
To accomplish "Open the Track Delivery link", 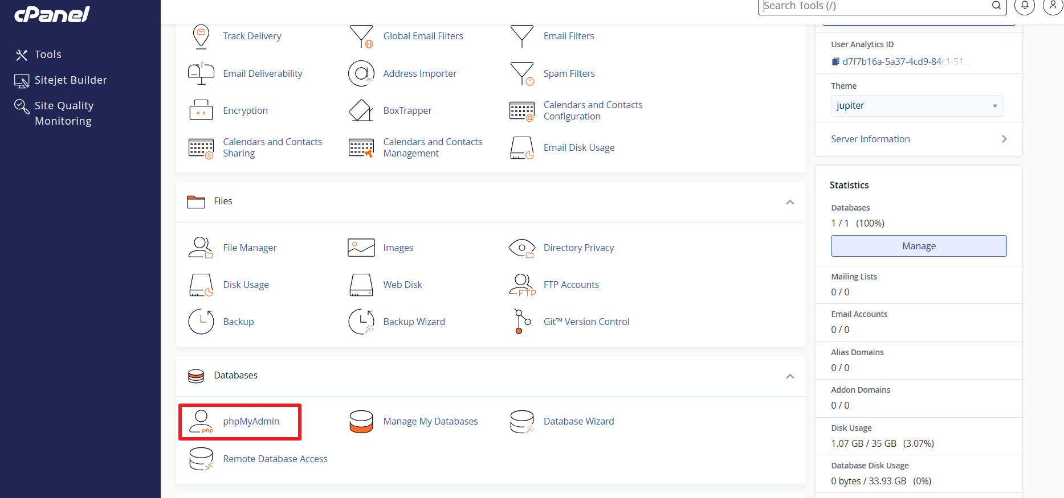I will click(x=252, y=36).
